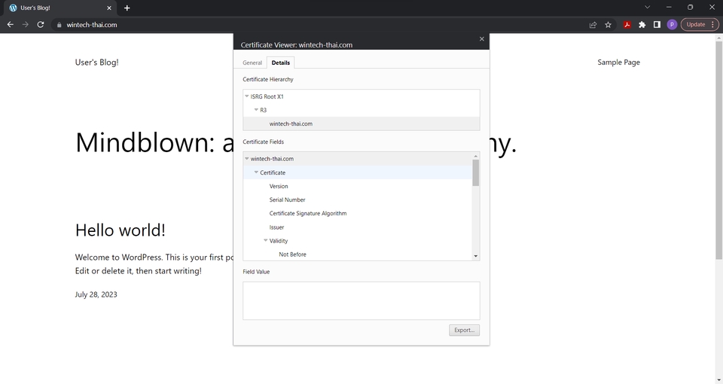723x384 pixels.
Task: Click the page vertical scrollbar thumb
Action: pos(718,151)
